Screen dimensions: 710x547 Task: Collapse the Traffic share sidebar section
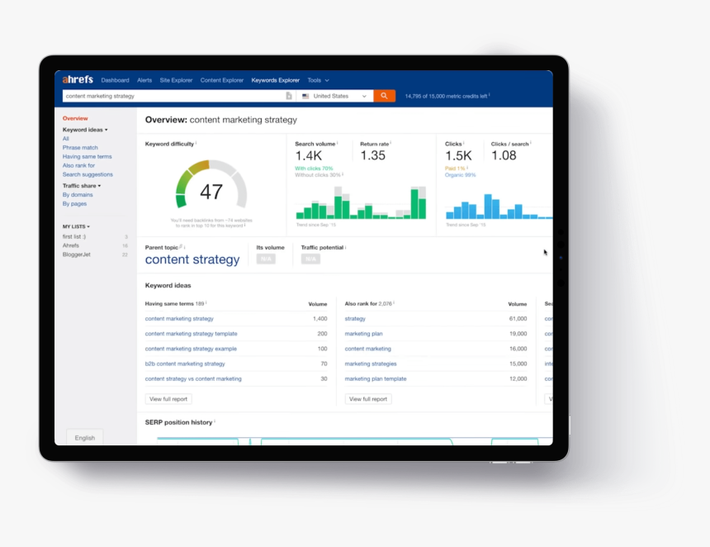[x=82, y=186]
